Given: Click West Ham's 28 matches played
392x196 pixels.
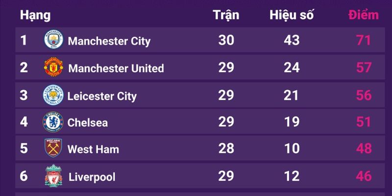Looking at the screenshot, I should point(226,149).
